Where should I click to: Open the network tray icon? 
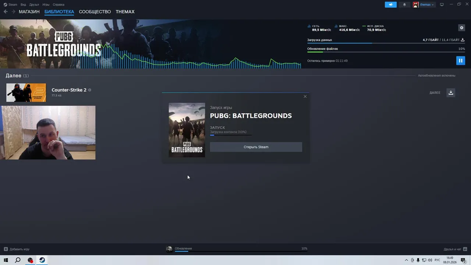(x=424, y=260)
